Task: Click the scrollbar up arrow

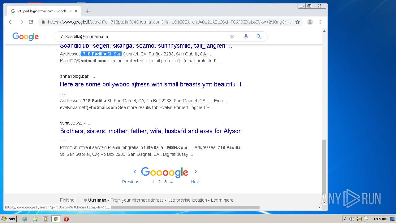Action: [x=324, y=31]
